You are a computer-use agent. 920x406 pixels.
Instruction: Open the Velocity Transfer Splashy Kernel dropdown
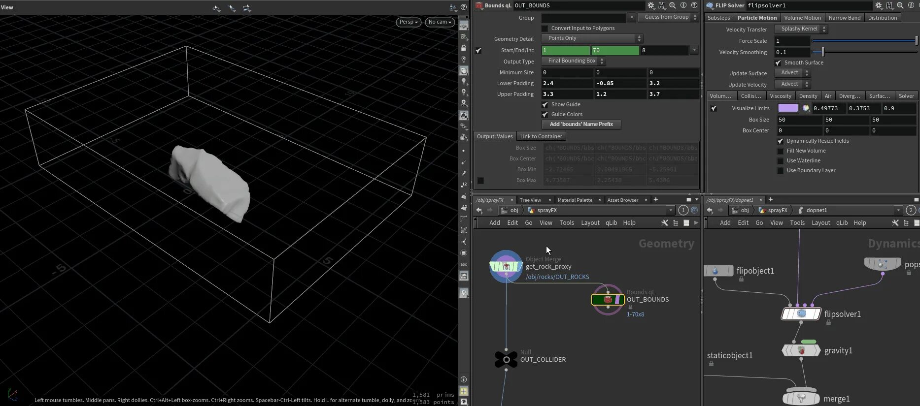[800, 29]
